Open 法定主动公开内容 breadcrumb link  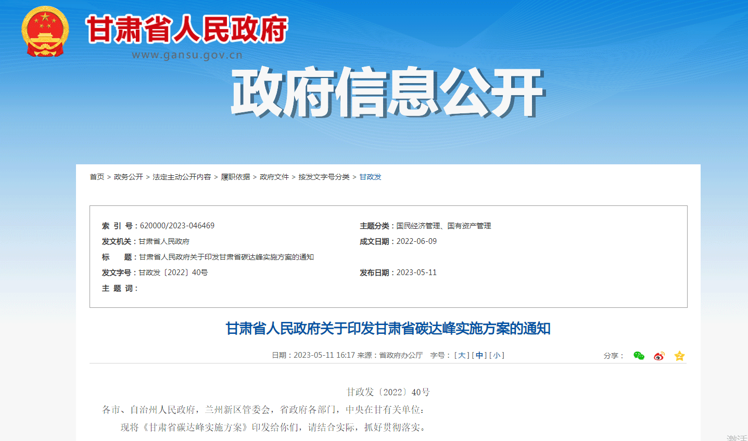[182, 177]
